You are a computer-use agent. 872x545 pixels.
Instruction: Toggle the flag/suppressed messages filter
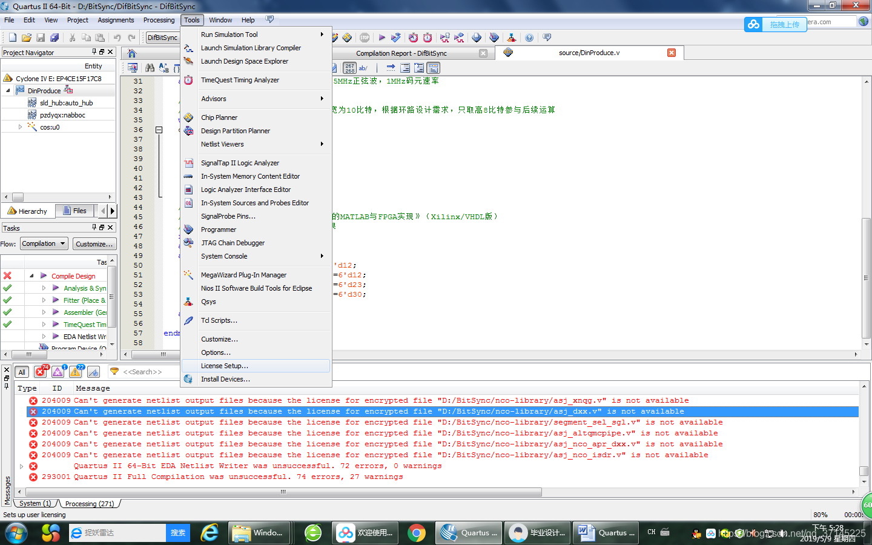pyautogui.click(x=93, y=372)
